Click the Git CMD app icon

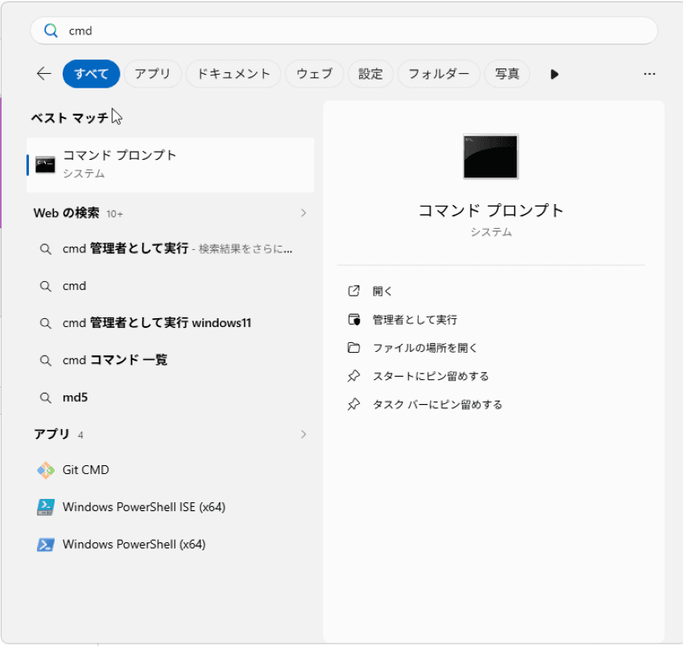pyautogui.click(x=45, y=470)
